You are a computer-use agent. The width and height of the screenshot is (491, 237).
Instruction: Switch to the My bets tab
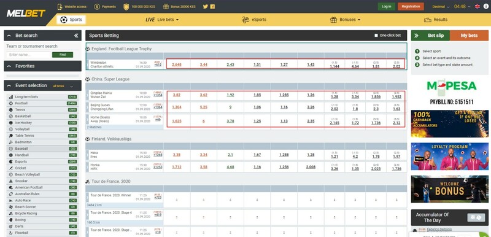click(x=469, y=36)
